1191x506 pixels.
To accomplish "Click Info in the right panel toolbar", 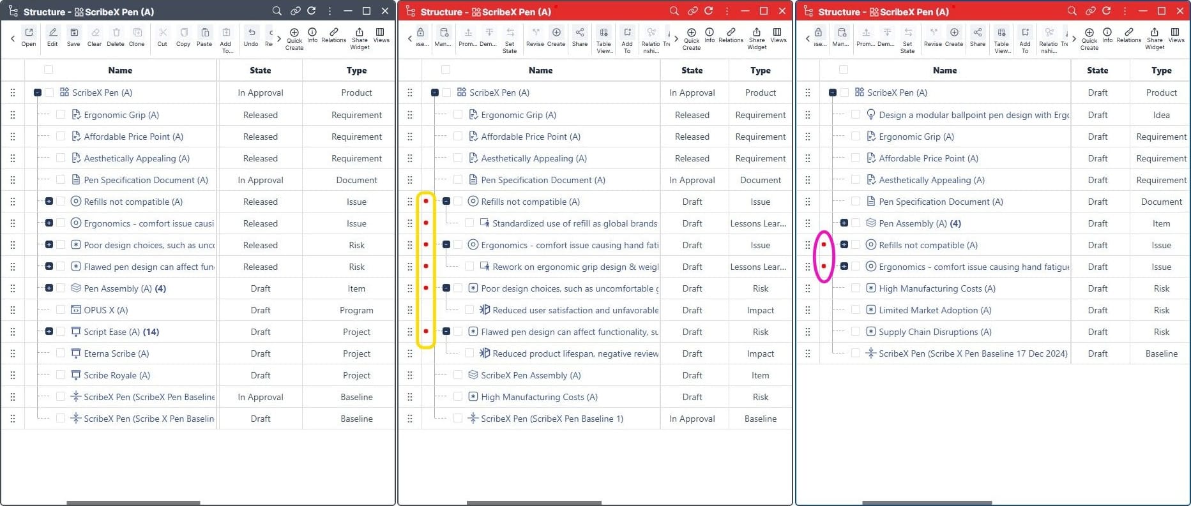I will 1107,35.
